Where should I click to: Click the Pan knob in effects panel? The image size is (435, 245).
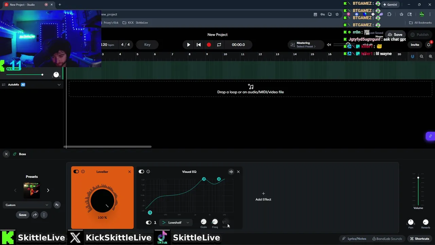411,222
